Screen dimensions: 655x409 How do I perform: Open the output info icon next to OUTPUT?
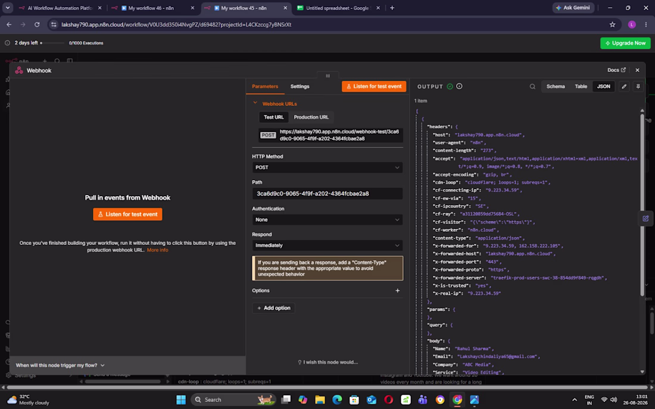tap(459, 86)
